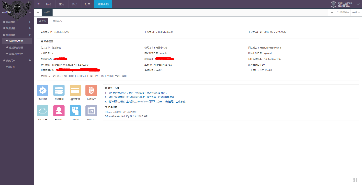Click the site URL value starting with http
362x185 pixels.
[x=270, y=48]
